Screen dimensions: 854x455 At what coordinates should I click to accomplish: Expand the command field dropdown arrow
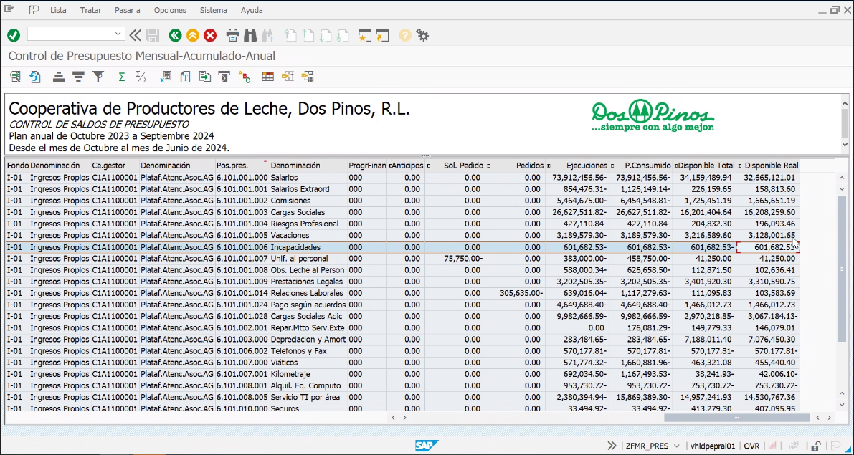click(x=119, y=34)
